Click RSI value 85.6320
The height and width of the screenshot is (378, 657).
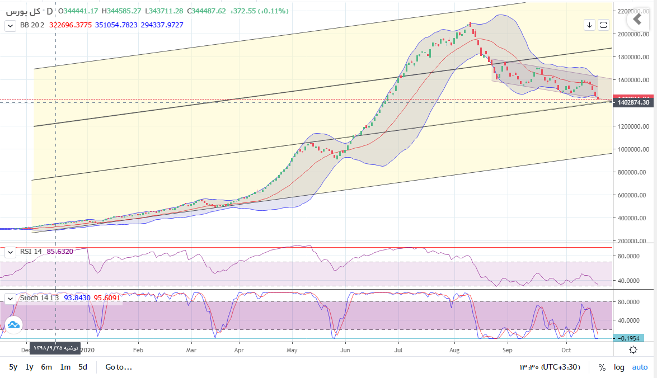tap(60, 252)
